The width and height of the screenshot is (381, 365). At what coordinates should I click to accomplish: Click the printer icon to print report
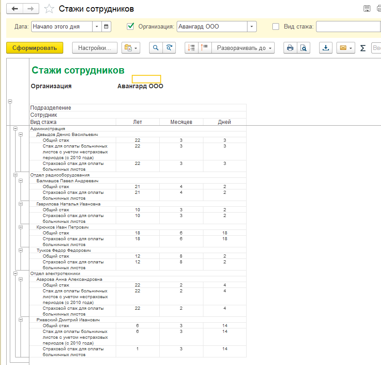[290, 48]
